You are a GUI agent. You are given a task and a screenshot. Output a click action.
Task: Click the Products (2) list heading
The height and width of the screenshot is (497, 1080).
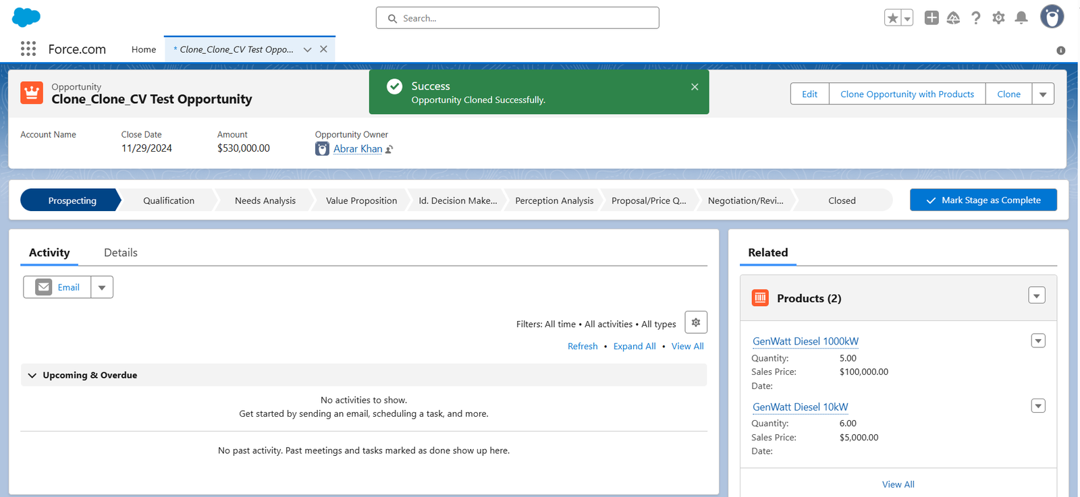809,298
